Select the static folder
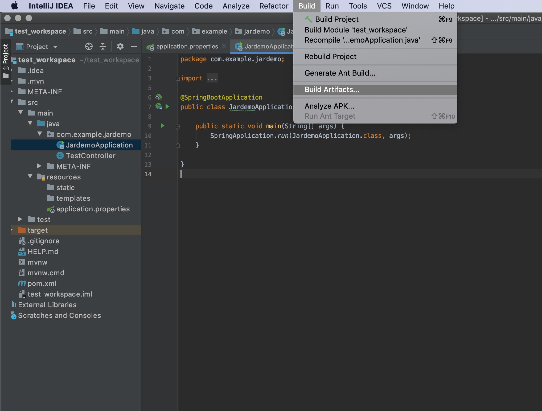The height and width of the screenshot is (411, 542). (x=61, y=188)
